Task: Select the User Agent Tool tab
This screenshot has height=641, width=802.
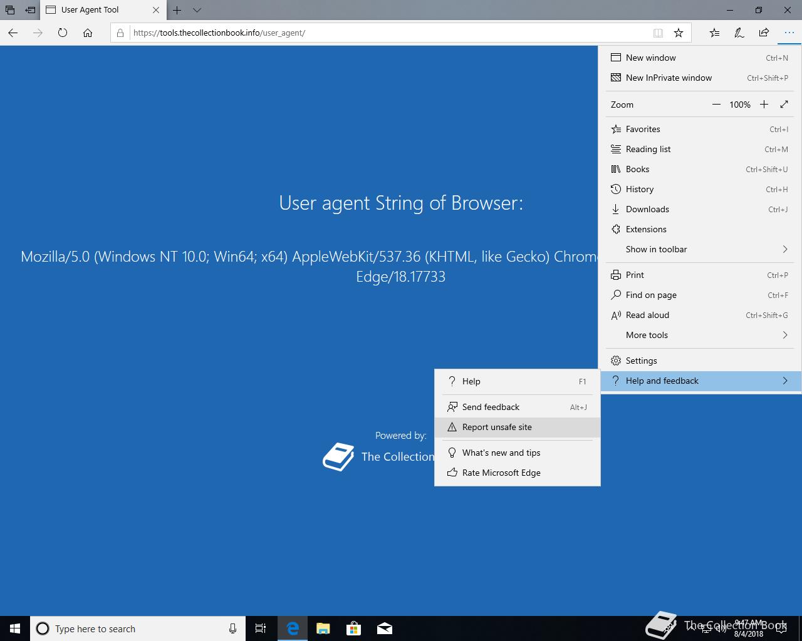Action: [x=103, y=10]
